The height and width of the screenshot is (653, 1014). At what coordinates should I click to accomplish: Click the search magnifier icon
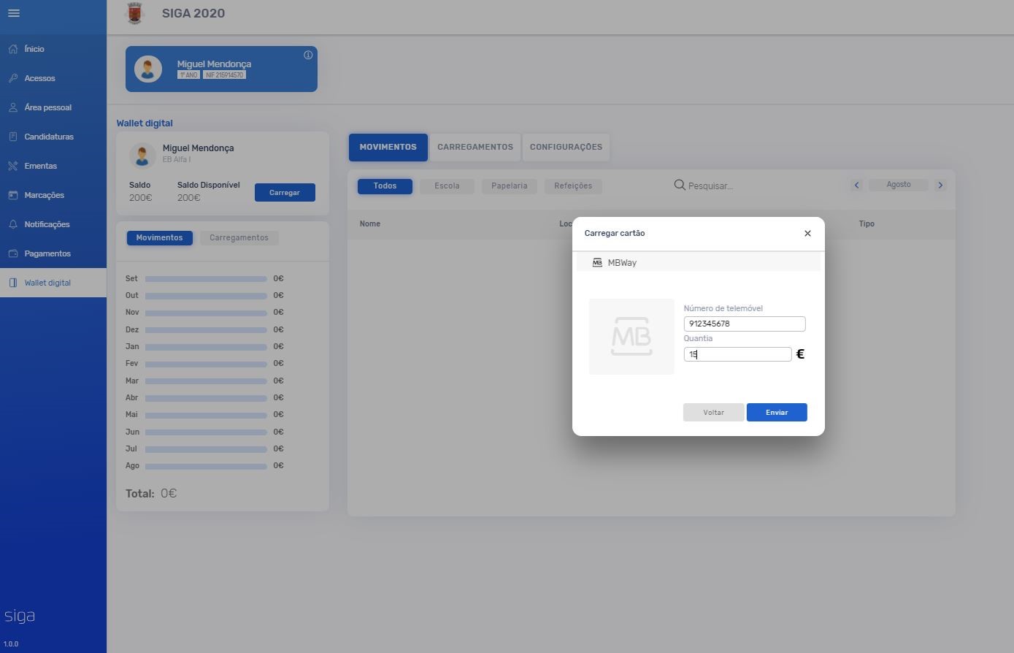679,185
